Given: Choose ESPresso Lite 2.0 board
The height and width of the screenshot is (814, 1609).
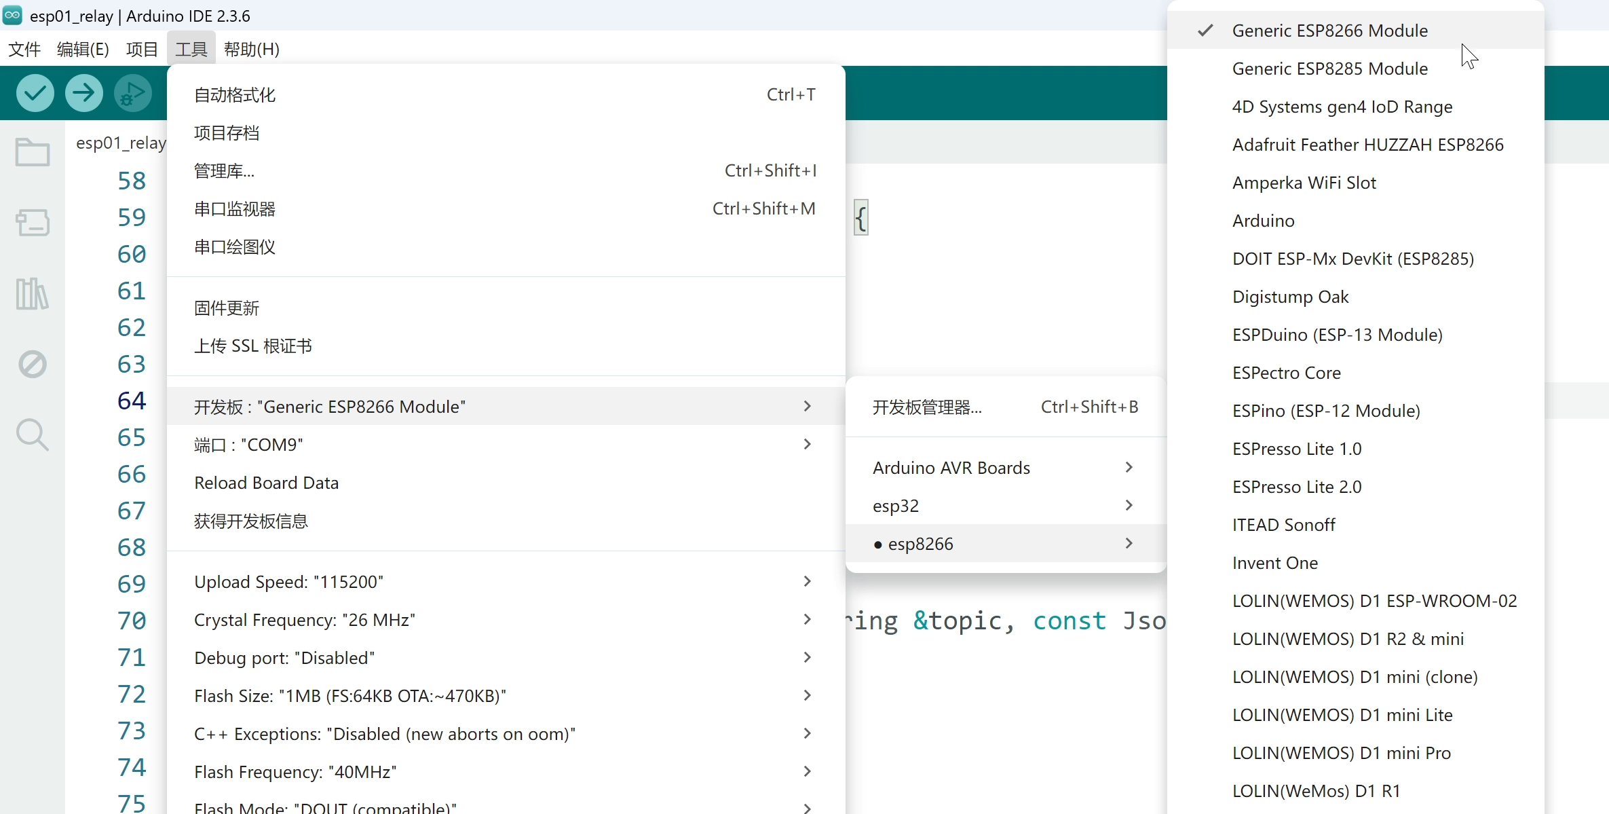Looking at the screenshot, I should coord(1356,487).
